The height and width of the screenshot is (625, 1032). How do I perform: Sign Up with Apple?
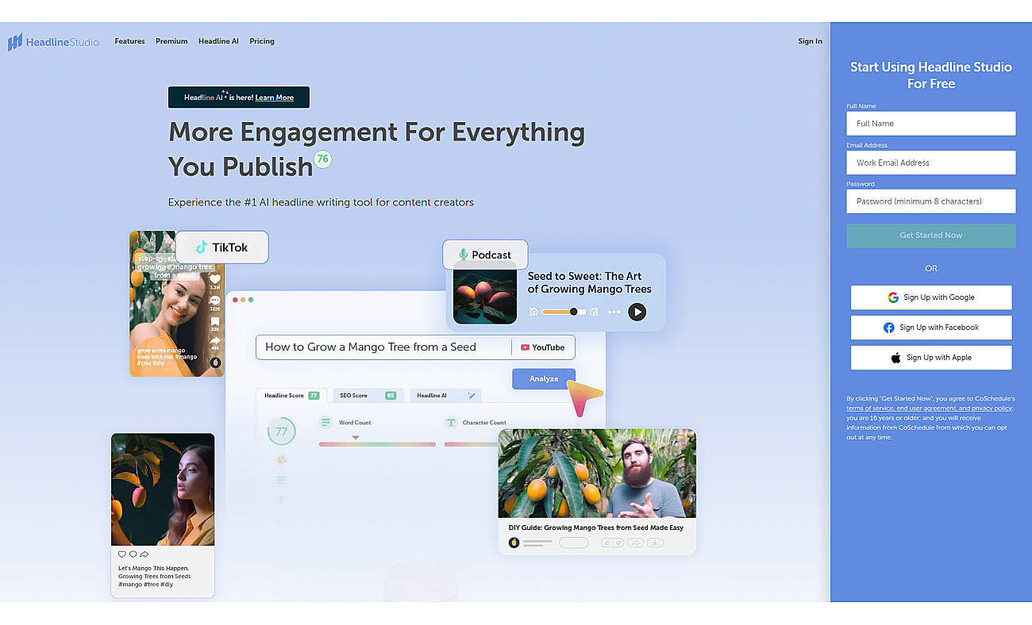point(931,358)
